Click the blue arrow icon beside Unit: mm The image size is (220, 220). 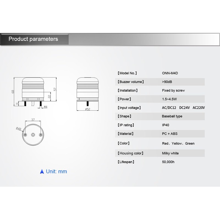point(42,172)
